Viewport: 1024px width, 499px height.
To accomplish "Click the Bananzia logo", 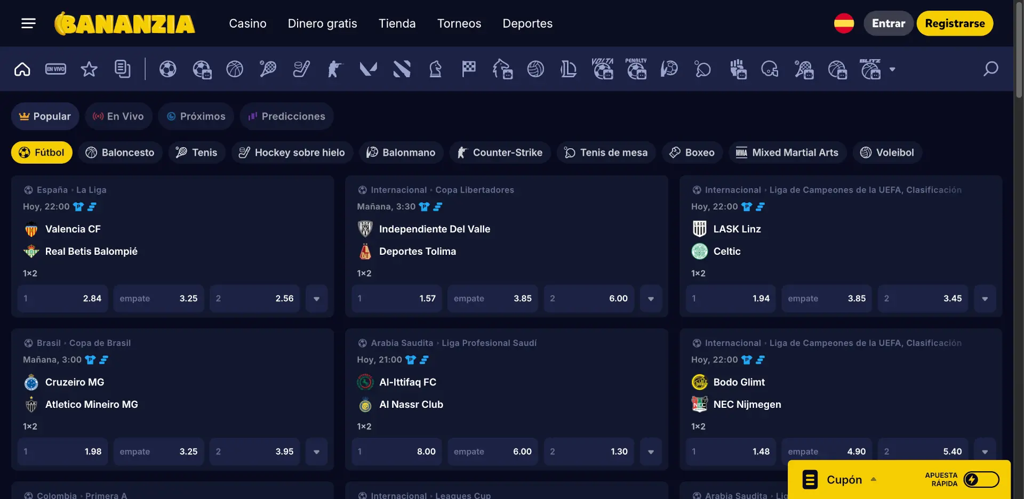I will [x=125, y=23].
